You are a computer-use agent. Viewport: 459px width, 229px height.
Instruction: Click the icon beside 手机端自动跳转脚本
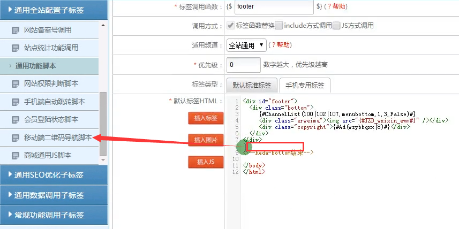click(16, 102)
